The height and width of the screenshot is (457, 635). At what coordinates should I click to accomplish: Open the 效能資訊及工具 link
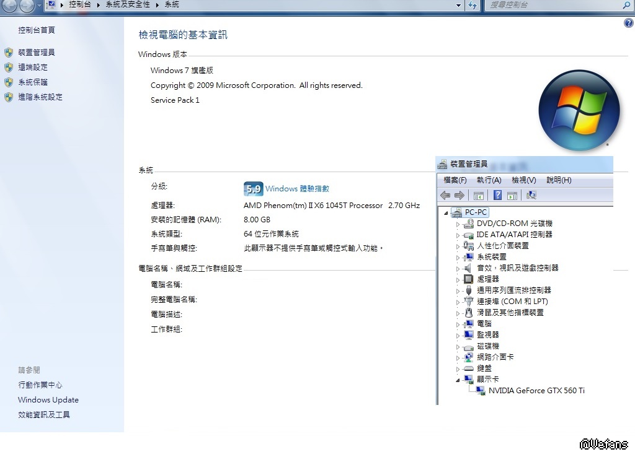coord(44,415)
